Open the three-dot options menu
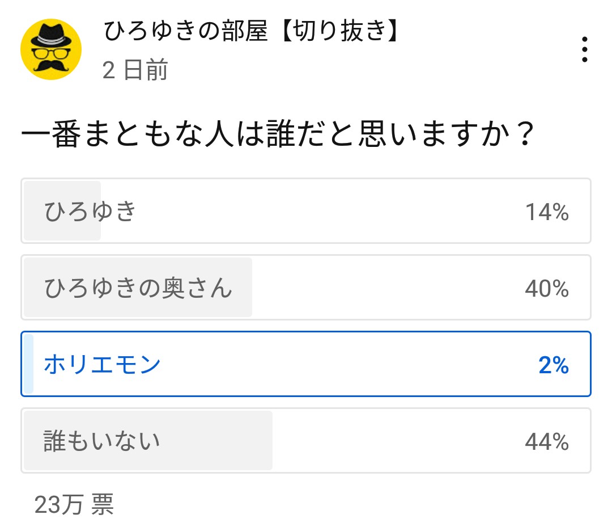This screenshot has width=612, height=523. tap(585, 50)
